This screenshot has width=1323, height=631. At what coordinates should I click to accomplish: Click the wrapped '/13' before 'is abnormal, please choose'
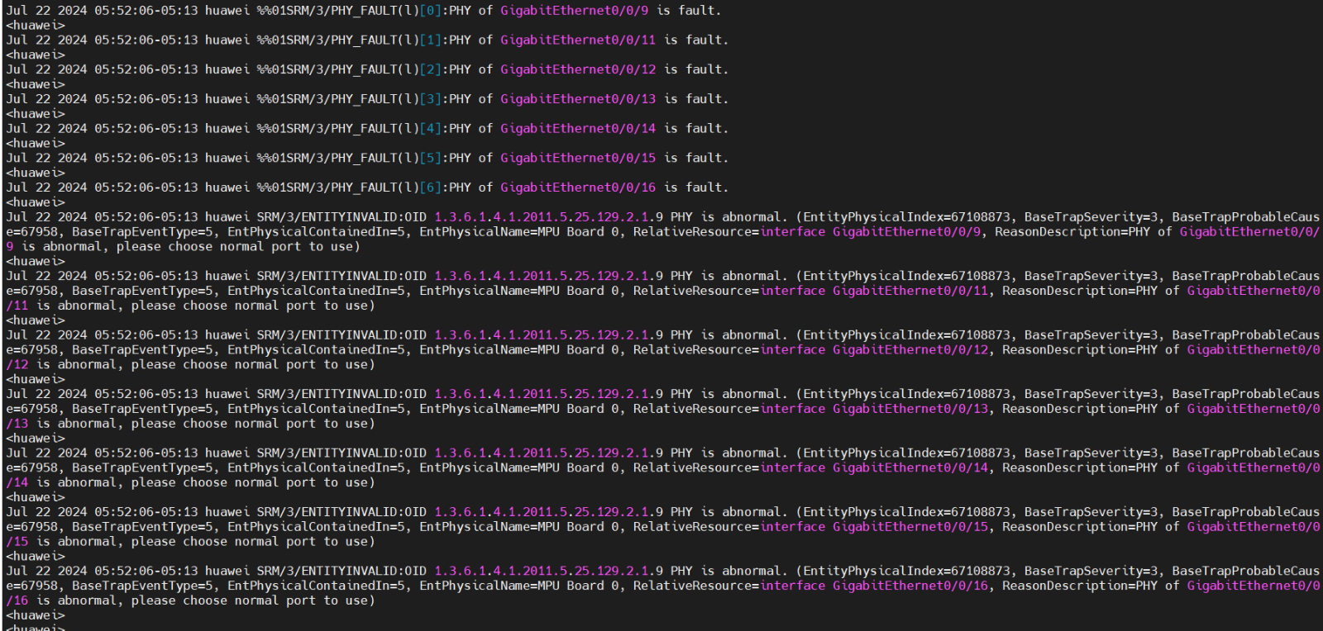click(x=17, y=425)
